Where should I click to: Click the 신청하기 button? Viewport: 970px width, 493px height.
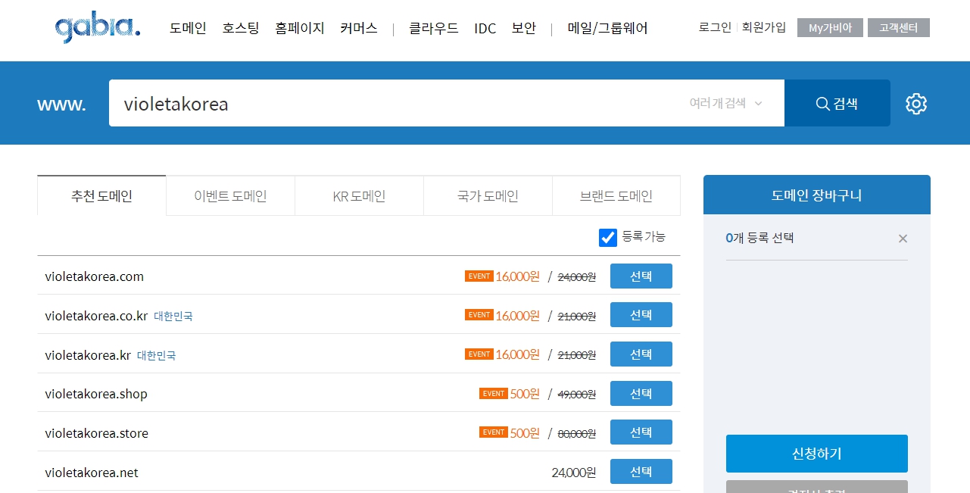tap(817, 454)
